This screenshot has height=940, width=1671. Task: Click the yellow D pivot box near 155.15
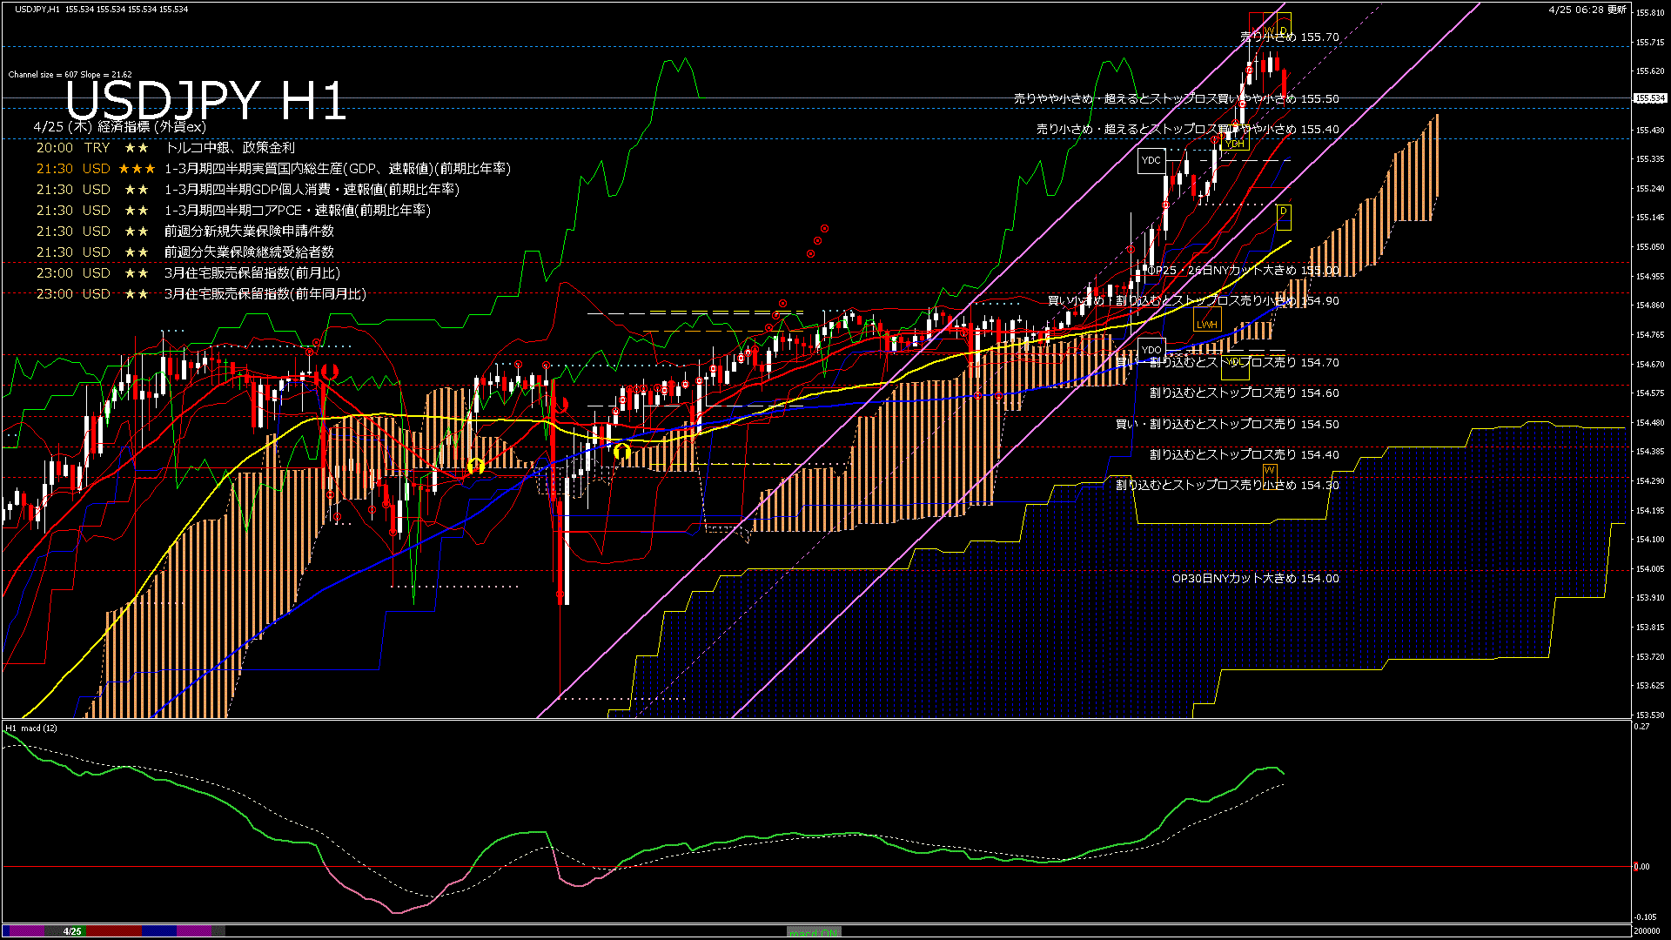[x=1284, y=214]
